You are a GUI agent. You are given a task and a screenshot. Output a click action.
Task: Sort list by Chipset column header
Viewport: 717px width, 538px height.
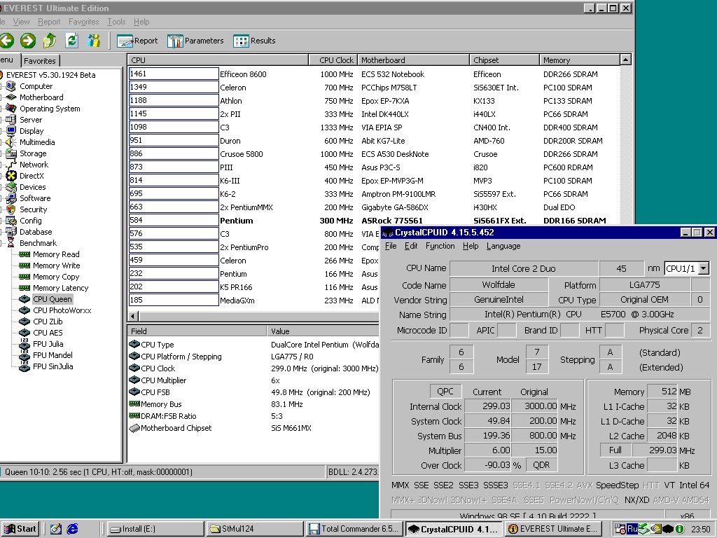coord(486,60)
